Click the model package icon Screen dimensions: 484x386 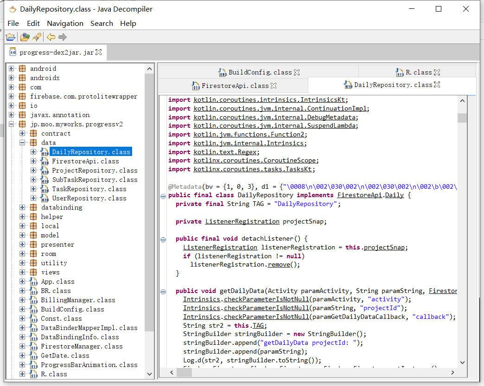[x=33, y=235]
